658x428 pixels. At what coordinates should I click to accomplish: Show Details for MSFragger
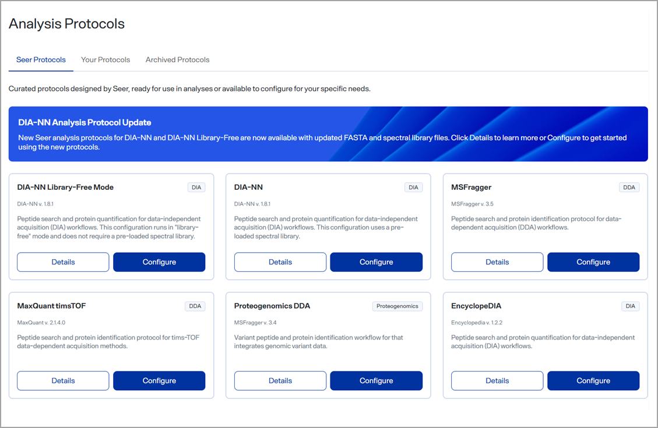497,262
